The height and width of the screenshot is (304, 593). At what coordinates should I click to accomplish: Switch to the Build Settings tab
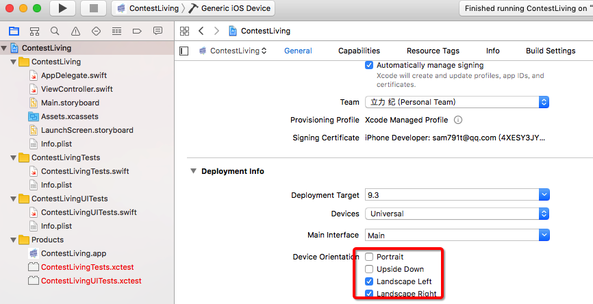click(x=551, y=51)
